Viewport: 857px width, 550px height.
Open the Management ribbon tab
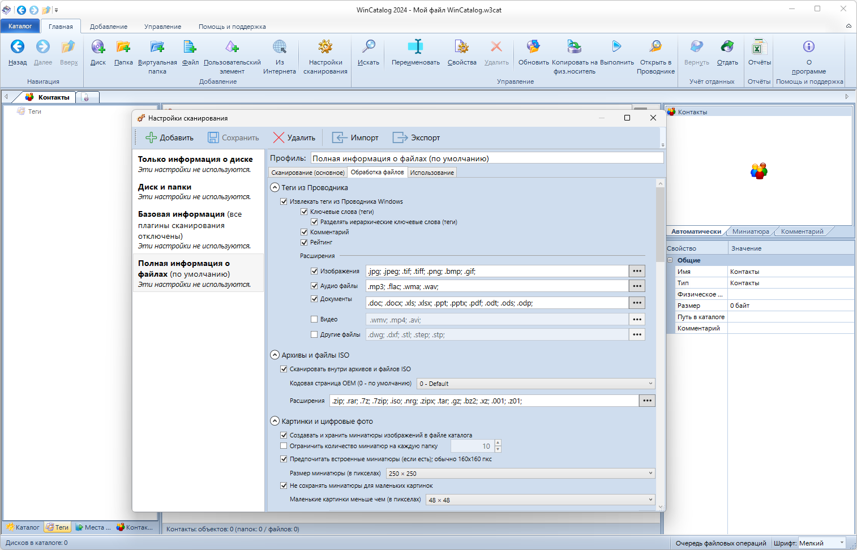[x=162, y=27]
